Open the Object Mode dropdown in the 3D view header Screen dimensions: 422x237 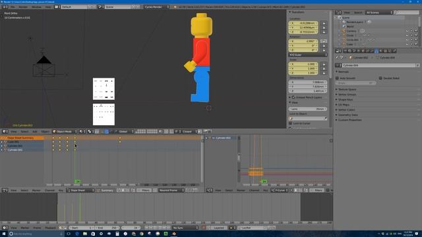65,132
